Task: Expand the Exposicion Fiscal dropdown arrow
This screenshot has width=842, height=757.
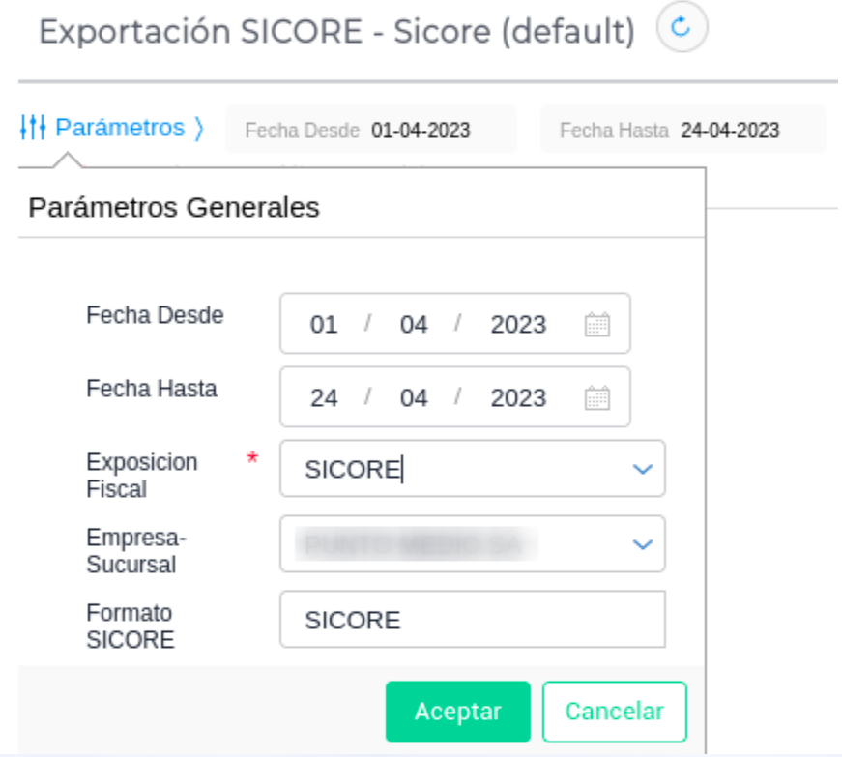Action: 642,470
